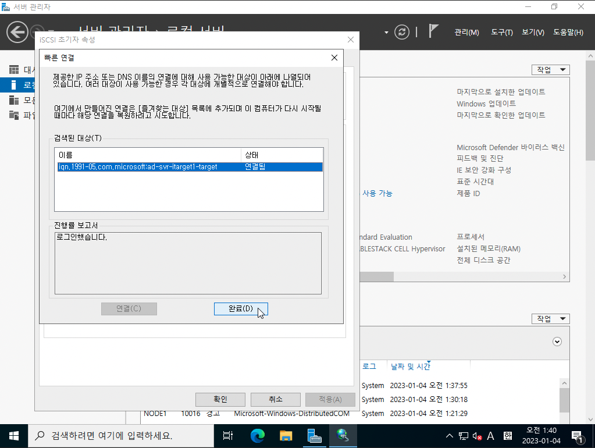Screen dimensions: 595x448
Task: Click the events list vertical scrollbar
Action: tap(564, 400)
